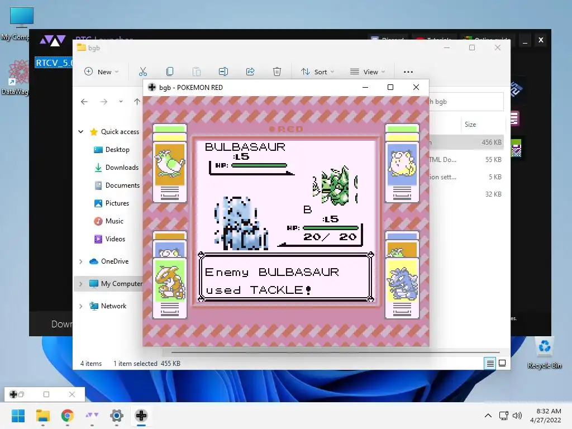This screenshot has height=429, width=572.
Task: Select the file row sized 456 KB
Action: 466,142
